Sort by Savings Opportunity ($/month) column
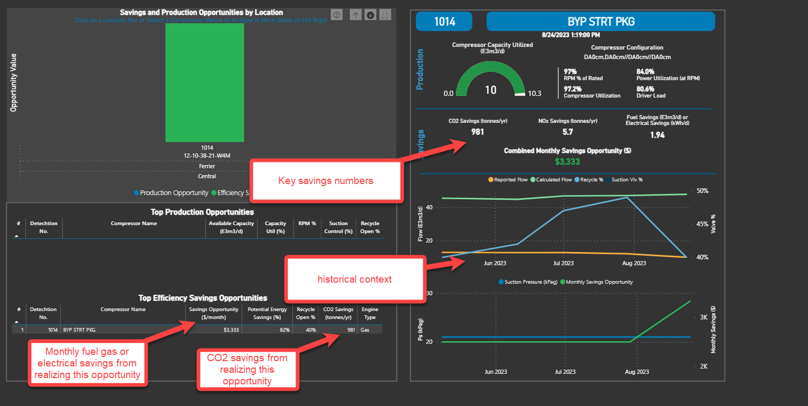Screen dimensions: 808x406 [x=214, y=313]
